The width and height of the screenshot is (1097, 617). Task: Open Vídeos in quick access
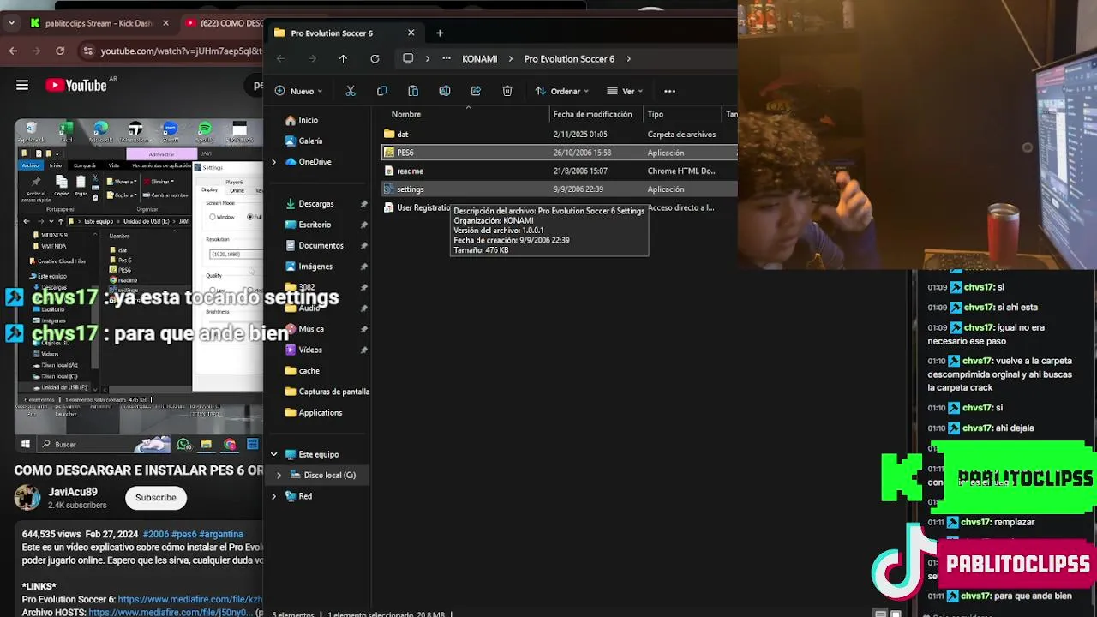(x=309, y=350)
